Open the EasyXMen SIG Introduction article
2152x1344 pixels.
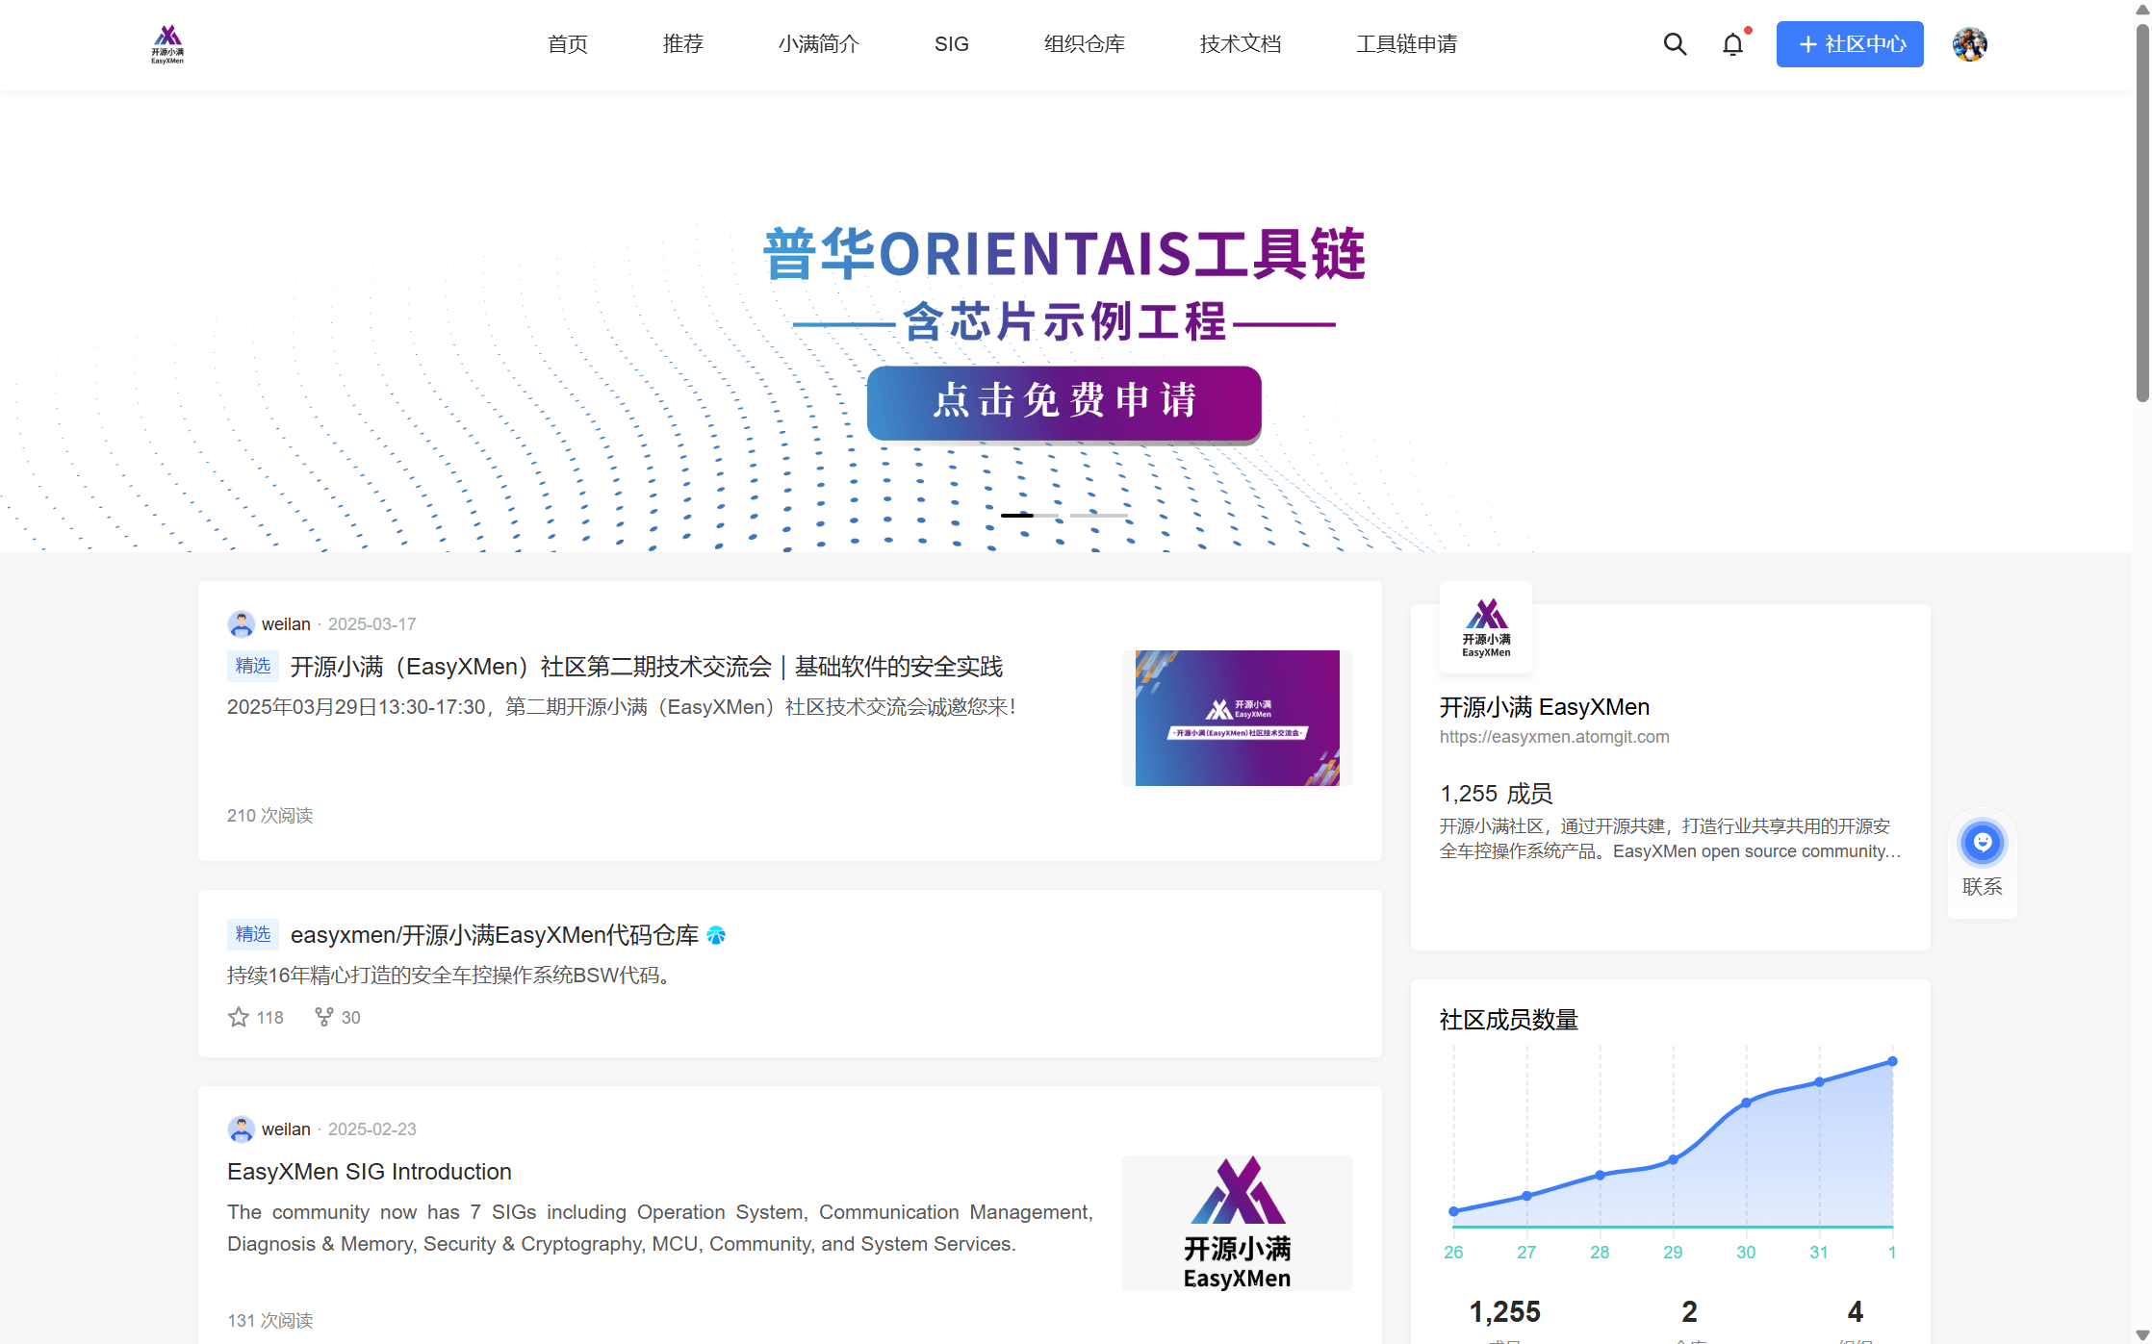click(x=370, y=1172)
